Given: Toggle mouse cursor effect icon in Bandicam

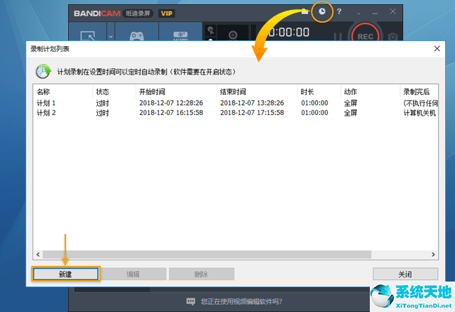Looking at the screenshot, I should tap(211, 30).
